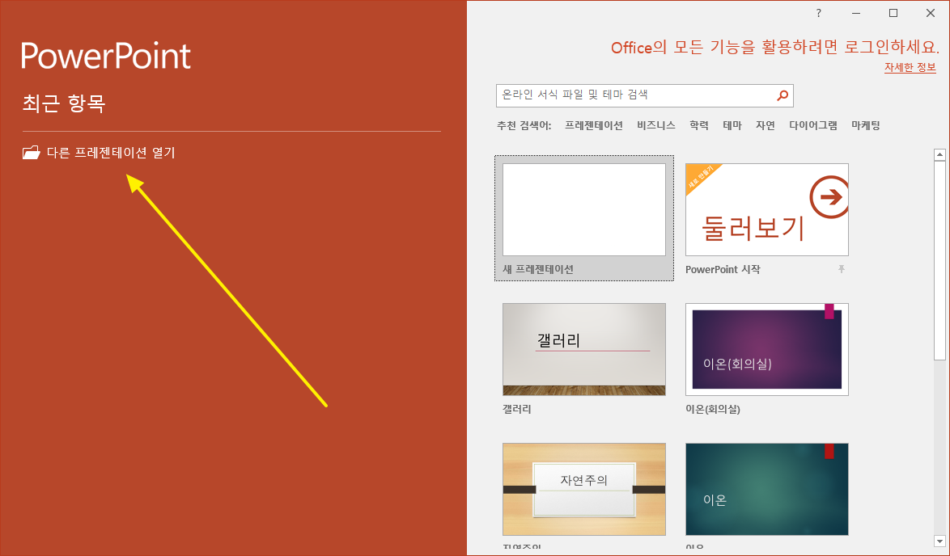Minimize the PowerPoint window
The image size is (950, 556).
click(856, 13)
